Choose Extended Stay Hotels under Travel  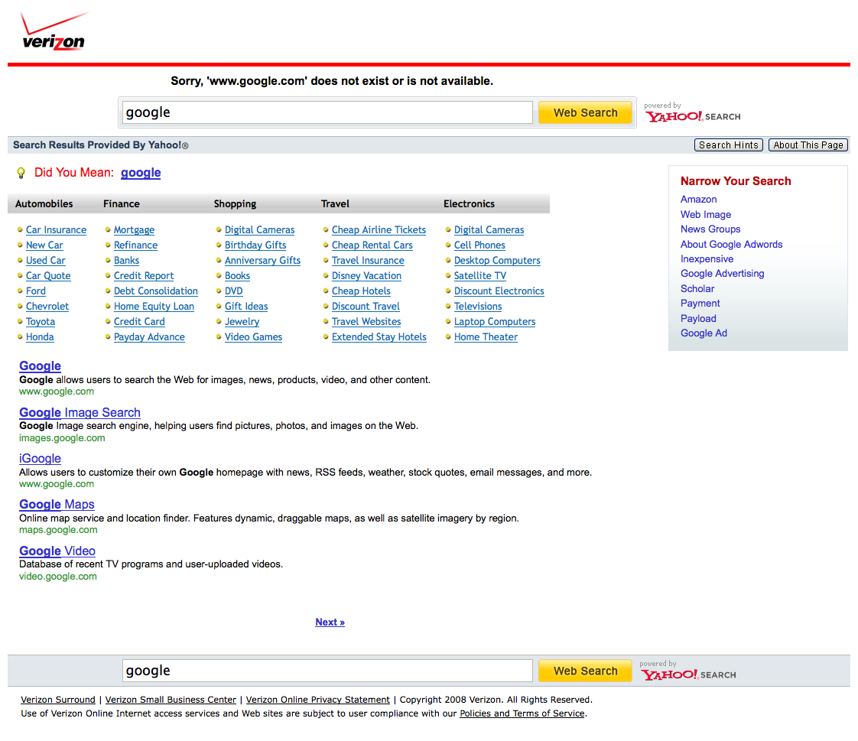click(x=379, y=337)
